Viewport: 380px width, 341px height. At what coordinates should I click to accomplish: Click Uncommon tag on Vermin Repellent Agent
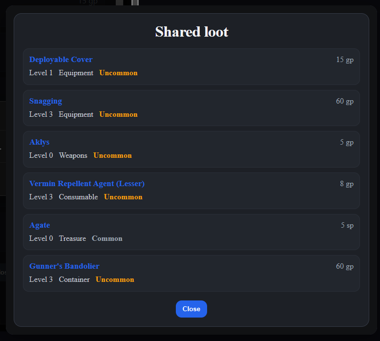click(x=123, y=197)
